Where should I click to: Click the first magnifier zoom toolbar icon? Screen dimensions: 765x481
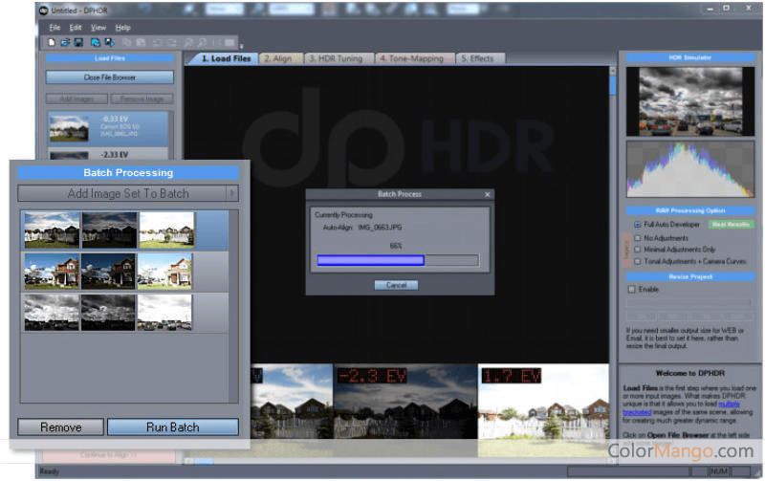[x=187, y=43]
